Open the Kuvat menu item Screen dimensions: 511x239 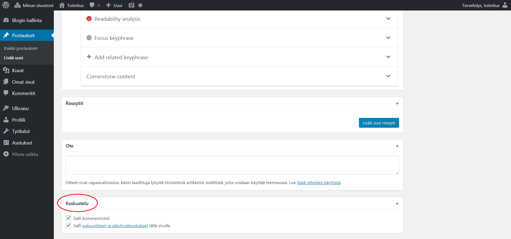(27, 70)
